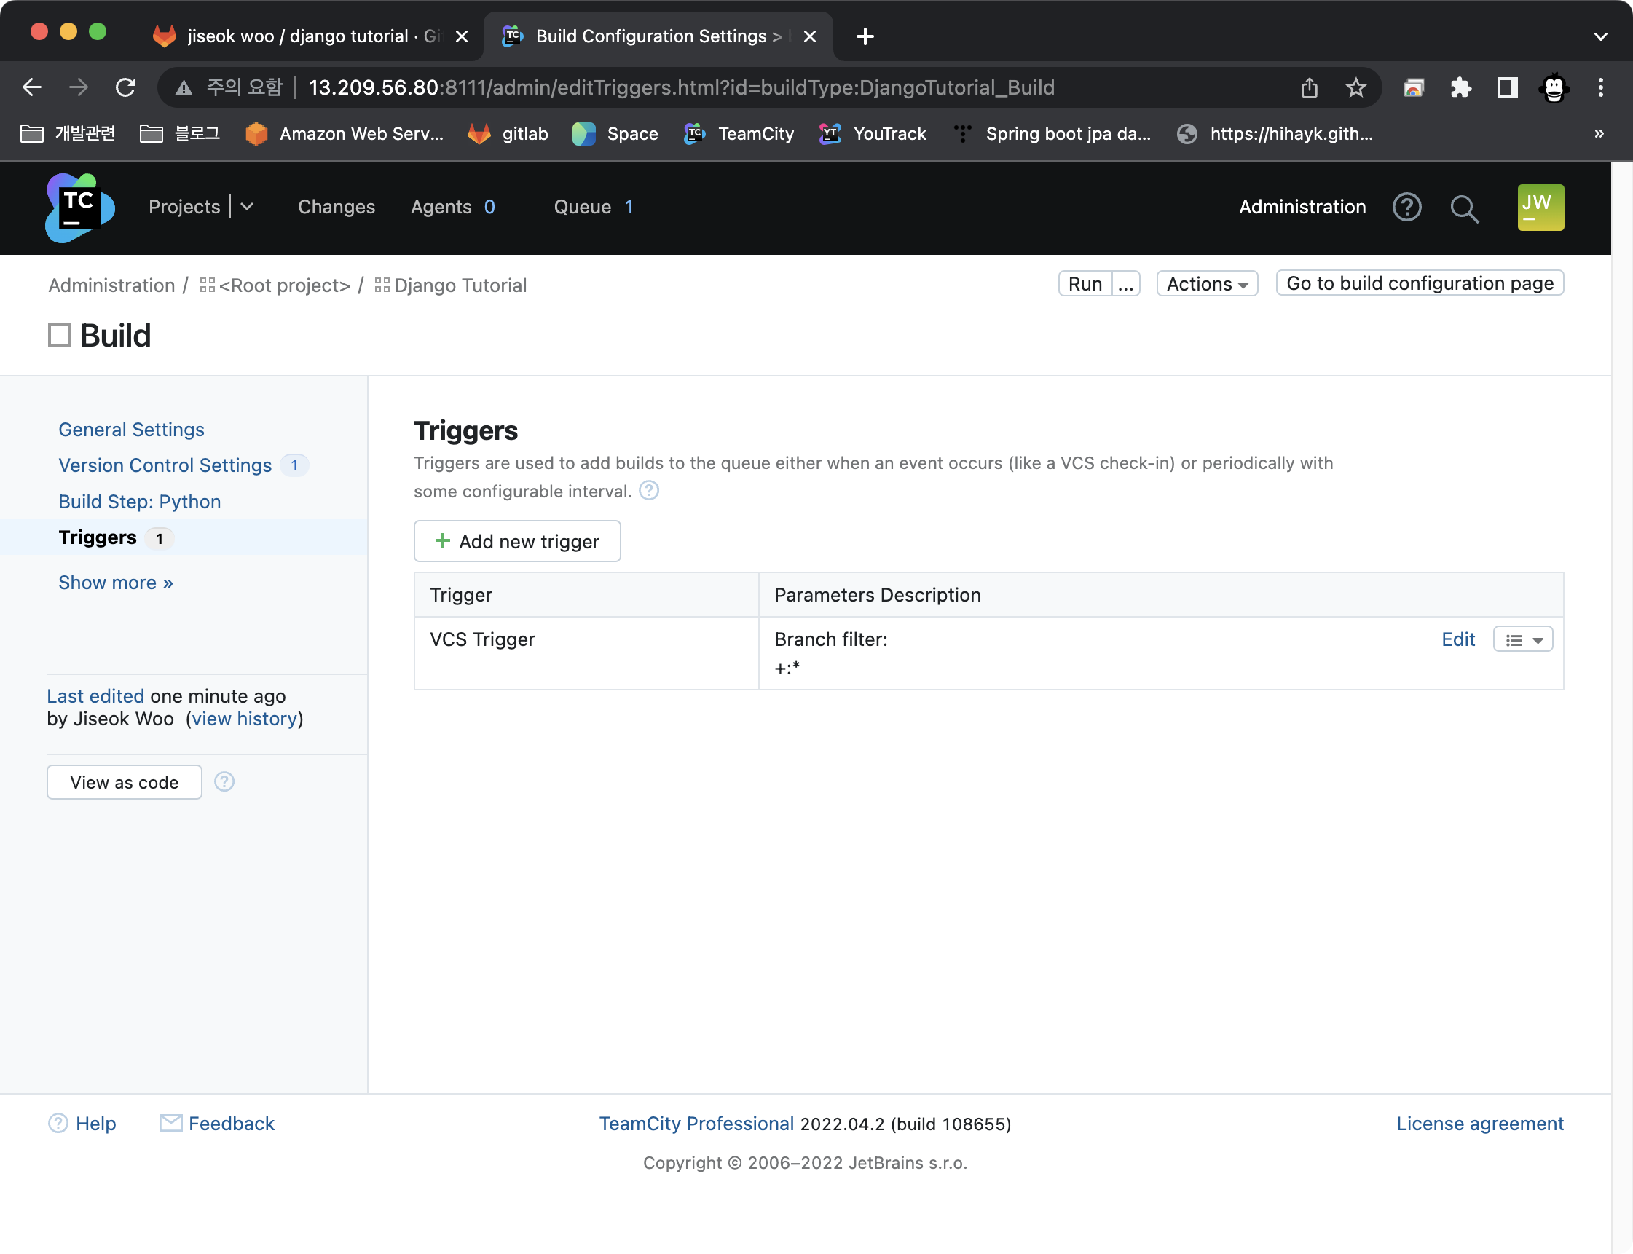This screenshot has width=1633, height=1254.
Task: Click the help icon next to View as code
Action: [224, 781]
